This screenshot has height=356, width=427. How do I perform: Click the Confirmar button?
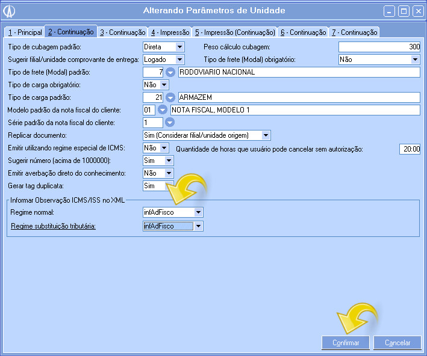tap(346, 343)
